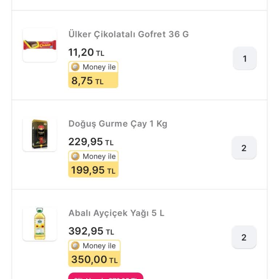279x279 pixels.
Task: Click the 199,95 TL Money price tag
Action: (x=93, y=170)
